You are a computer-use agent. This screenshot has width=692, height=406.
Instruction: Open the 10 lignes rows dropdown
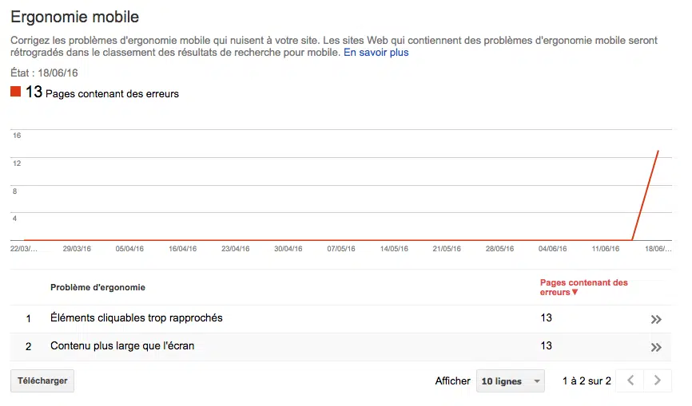[510, 381]
